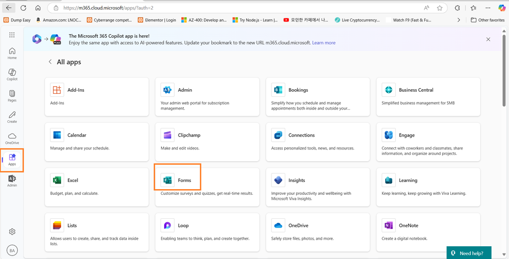This screenshot has width=509, height=259.
Task: Open the Amazon.com bookmark
Action: [59, 20]
